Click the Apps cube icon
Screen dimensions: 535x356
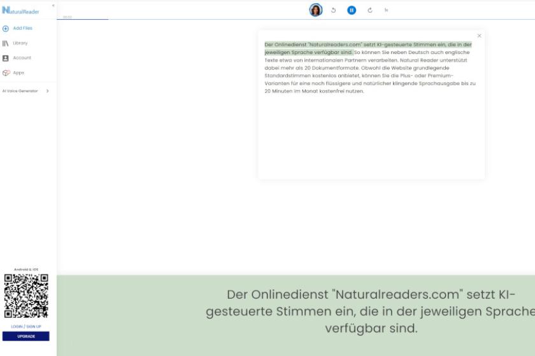click(6, 73)
